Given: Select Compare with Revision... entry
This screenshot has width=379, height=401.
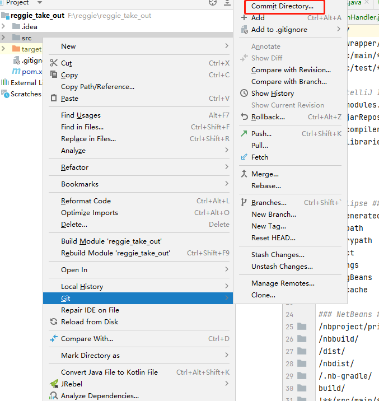Looking at the screenshot, I should click(291, 70).
